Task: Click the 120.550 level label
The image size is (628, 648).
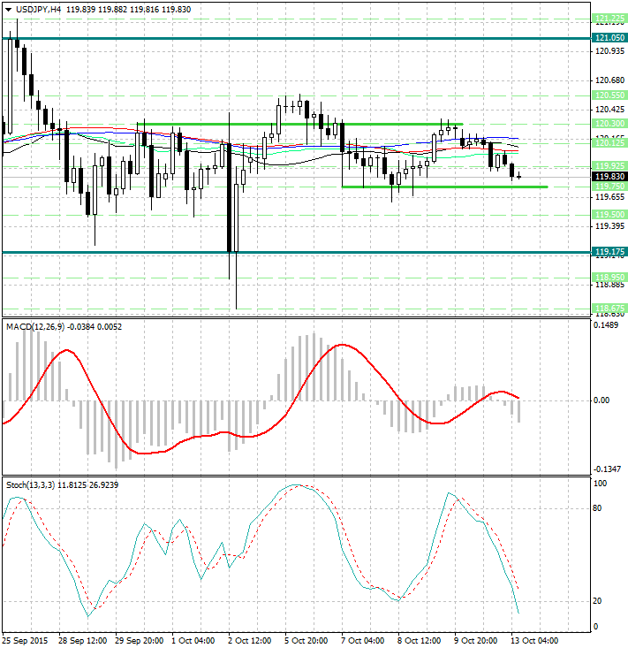Action: coord(609,95)
